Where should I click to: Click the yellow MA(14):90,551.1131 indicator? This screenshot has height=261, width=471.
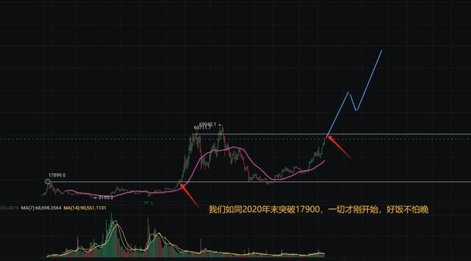[85, 208]
